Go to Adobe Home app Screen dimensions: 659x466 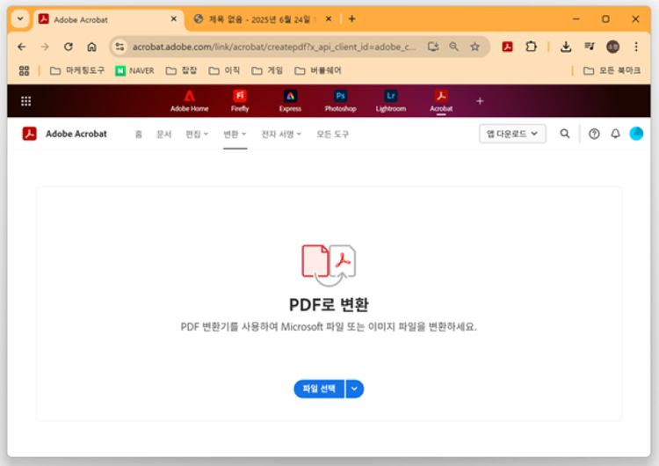(x=189, y=101)
